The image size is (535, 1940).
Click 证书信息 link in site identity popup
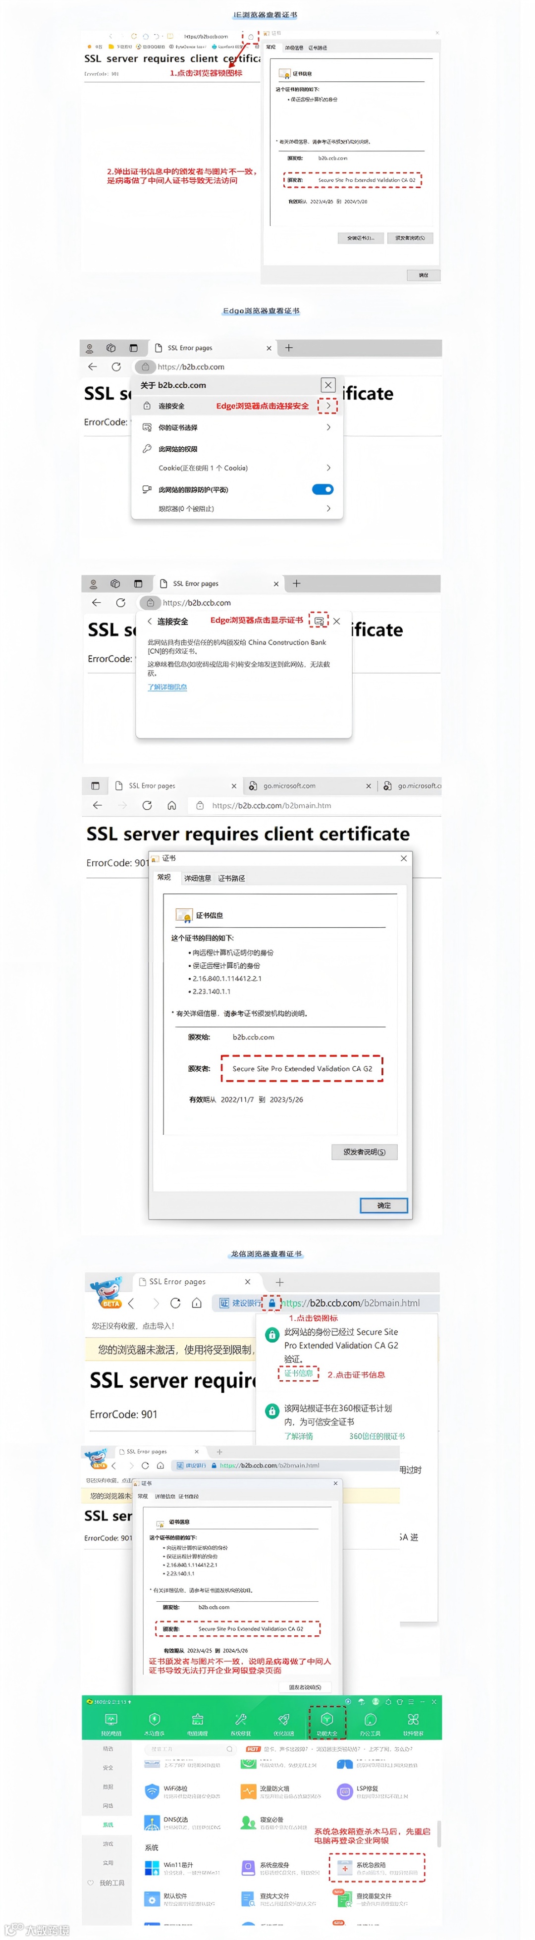tap(298, 1374)
